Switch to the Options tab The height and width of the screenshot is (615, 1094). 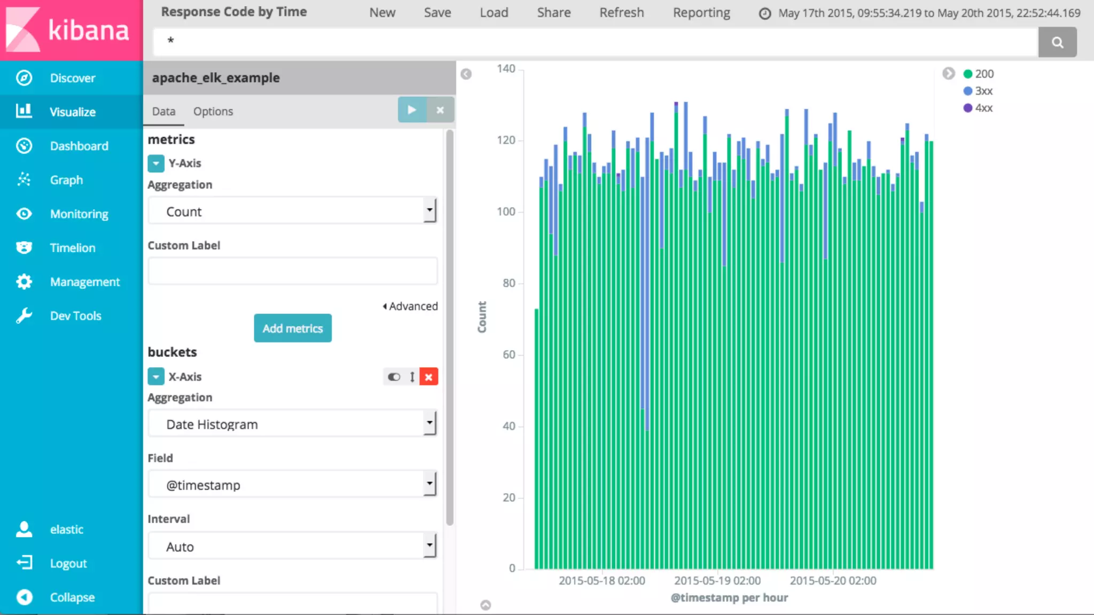213,111
